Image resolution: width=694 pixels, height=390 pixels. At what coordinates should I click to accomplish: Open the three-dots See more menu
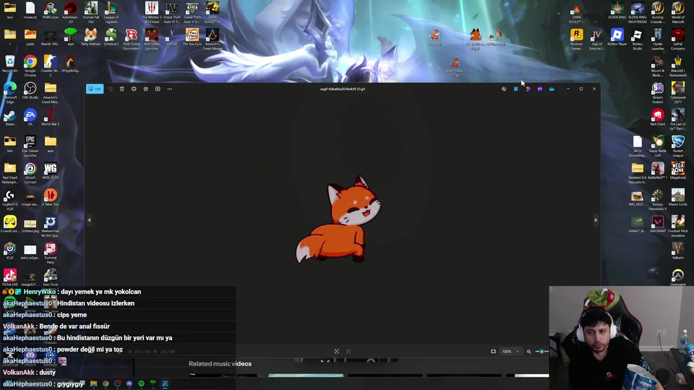tap(170, 89)
